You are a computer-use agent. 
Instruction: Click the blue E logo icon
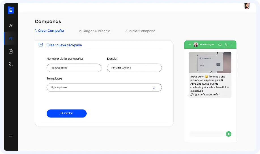tap(11, 10)
